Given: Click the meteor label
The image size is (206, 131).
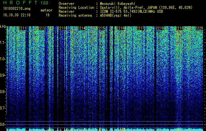Looking at the screenshot, I should 47,10.
